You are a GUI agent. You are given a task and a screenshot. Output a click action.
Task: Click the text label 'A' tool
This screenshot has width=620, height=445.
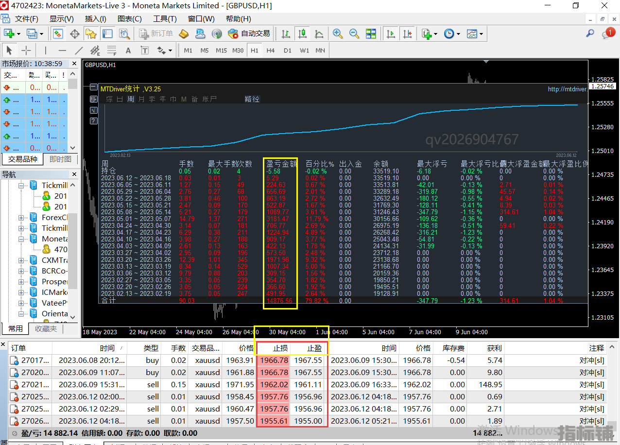pyautogui.click(x=128, y=51)
